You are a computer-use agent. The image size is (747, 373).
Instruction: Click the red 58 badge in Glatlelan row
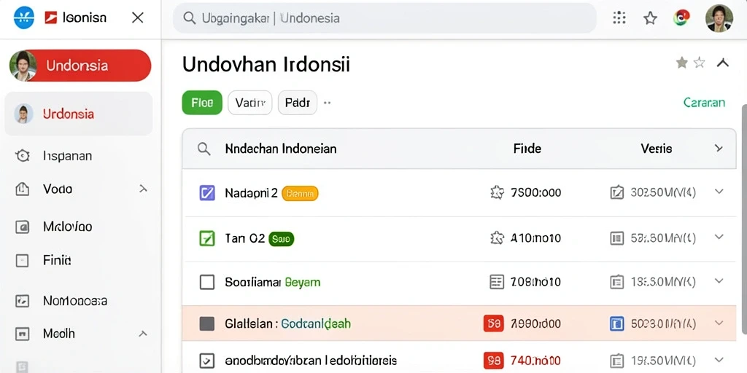click(x=495, y=323)
